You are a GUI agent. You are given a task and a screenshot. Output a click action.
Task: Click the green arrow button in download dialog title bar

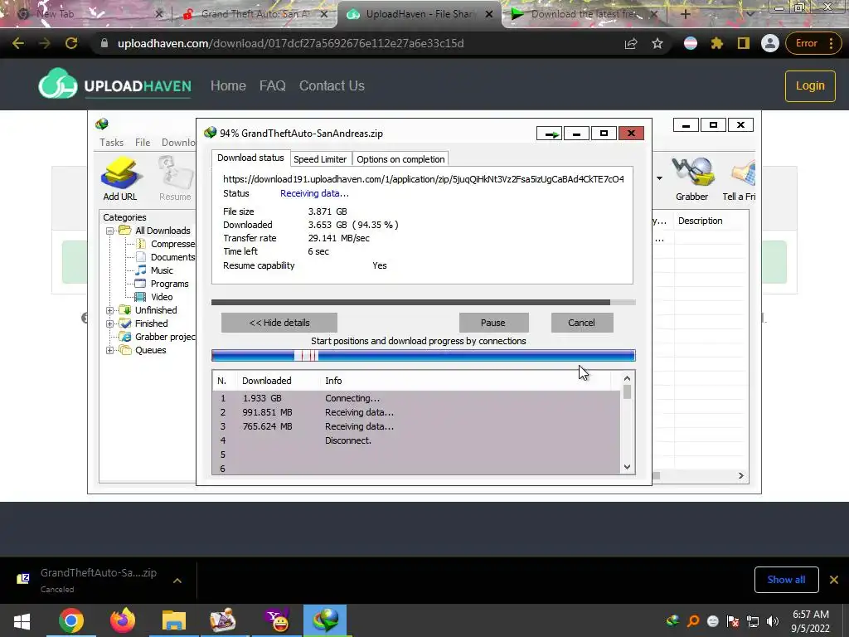pyautogui.click(x=550, y=134)
